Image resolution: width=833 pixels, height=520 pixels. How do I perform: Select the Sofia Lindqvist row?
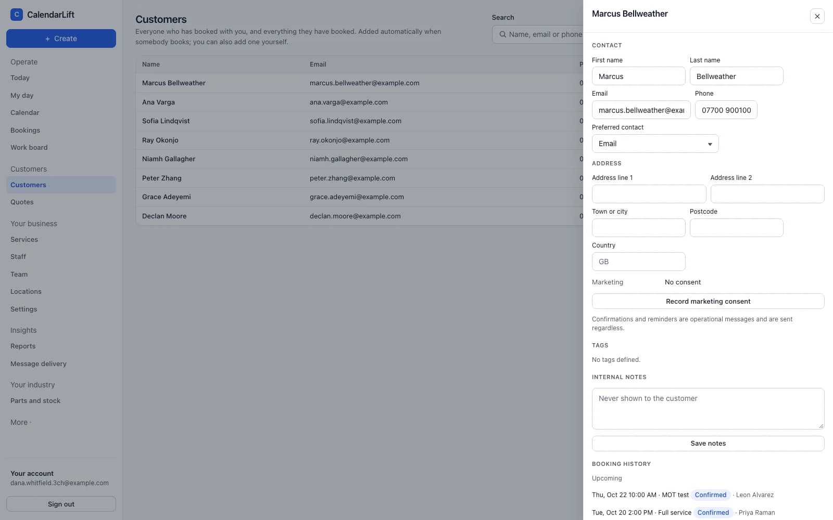[359, 121]
